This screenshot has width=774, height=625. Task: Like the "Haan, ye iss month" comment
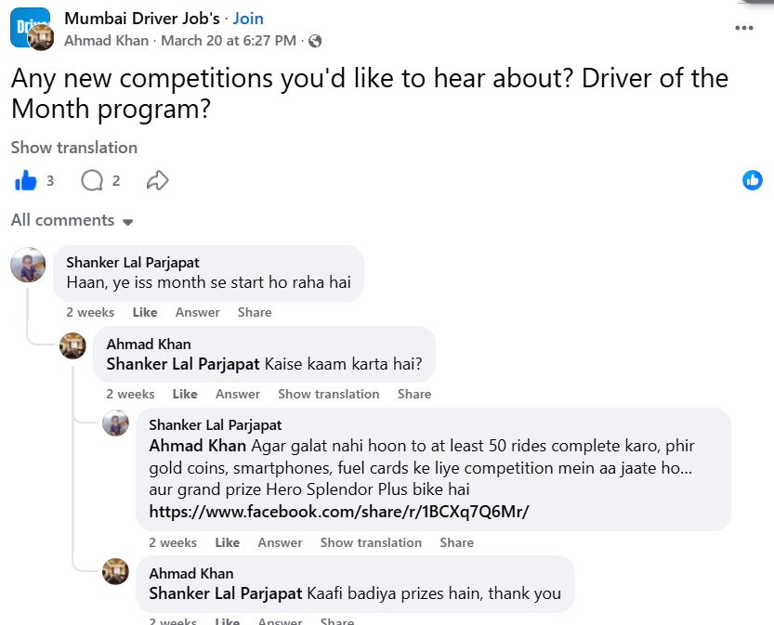click(x=145, y=312)
